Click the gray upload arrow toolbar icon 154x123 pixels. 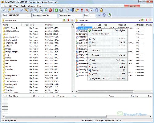[61, 10]
